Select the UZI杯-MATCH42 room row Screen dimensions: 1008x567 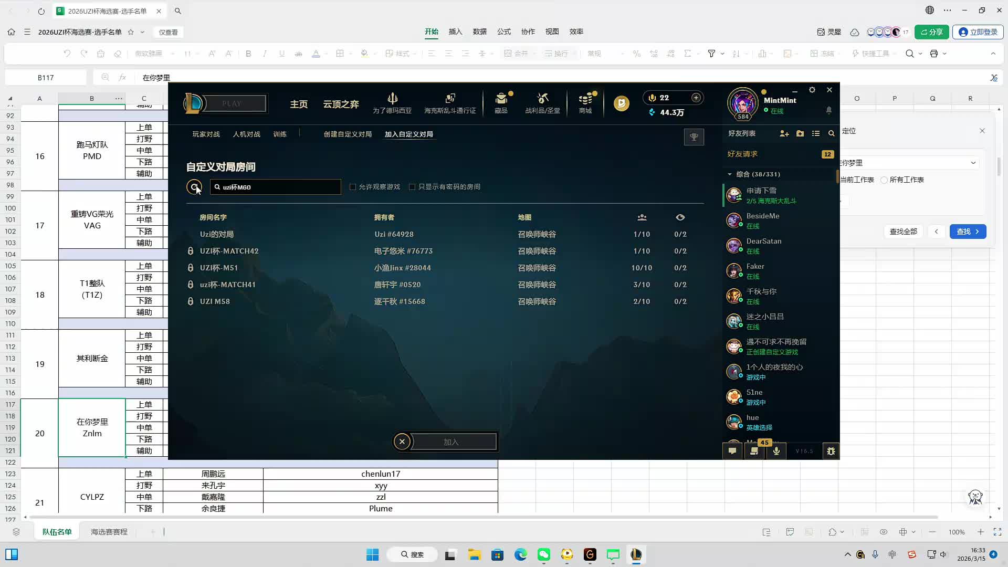pos(229,251)
